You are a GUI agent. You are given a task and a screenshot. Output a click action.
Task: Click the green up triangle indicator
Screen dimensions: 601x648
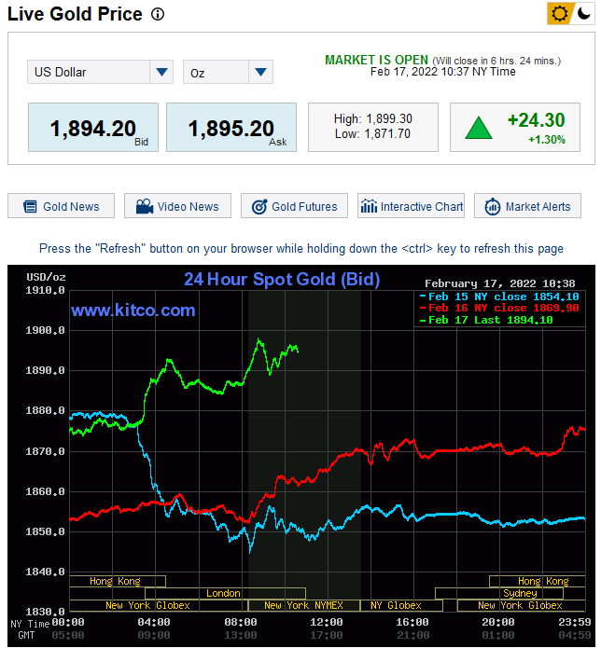coord(479,128)
